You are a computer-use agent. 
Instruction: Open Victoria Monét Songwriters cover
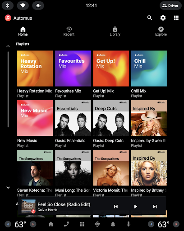point(111,168)
